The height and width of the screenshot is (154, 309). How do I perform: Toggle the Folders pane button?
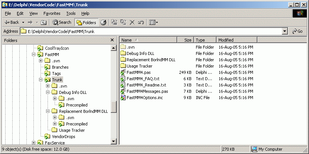point(86,22)
